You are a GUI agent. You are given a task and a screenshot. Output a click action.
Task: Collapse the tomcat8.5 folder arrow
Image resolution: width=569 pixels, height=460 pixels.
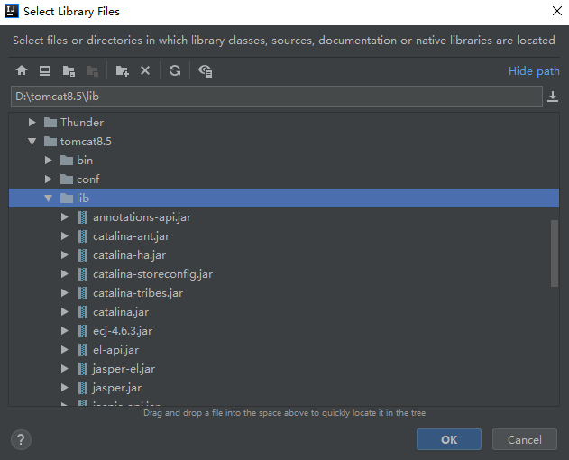click(32, 142)
